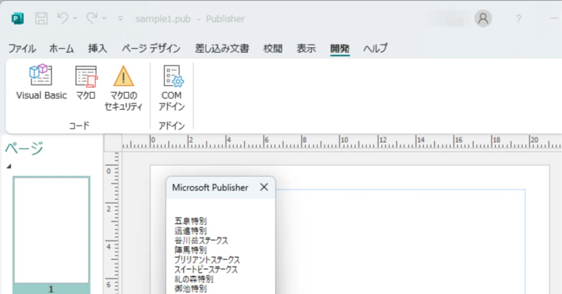562x294 pixels.
Task: Customize the Quick Access Toolbar dropdown
Action: pos(120,18)
